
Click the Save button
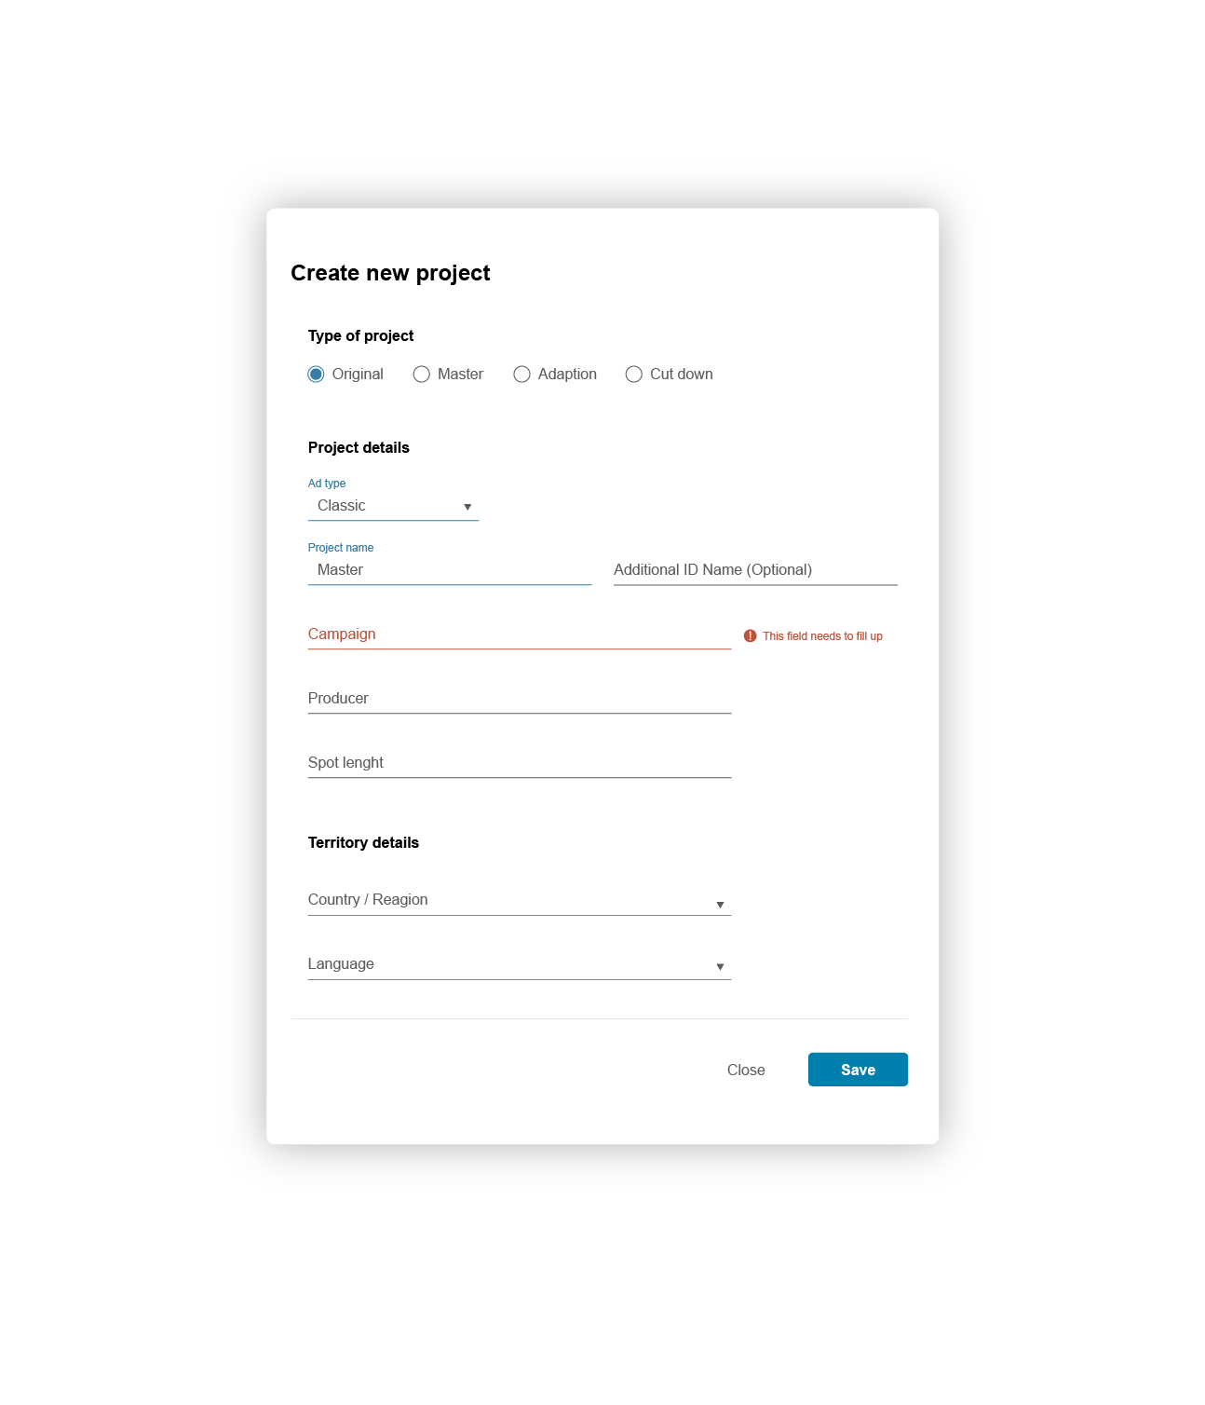[x=857, y=1070]
